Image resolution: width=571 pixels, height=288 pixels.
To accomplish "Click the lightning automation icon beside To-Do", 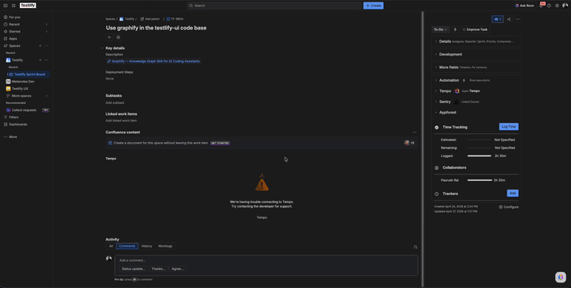I will click(x=455, y=29).
